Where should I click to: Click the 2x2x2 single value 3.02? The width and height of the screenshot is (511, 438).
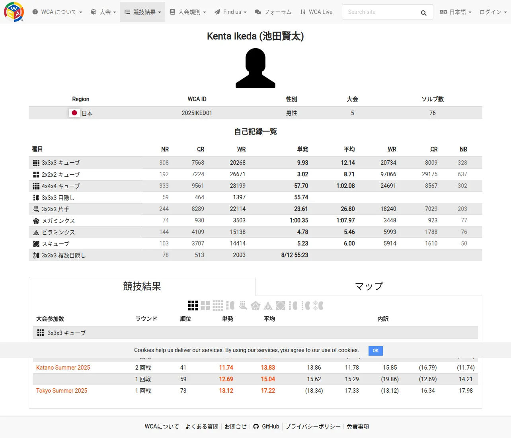302,174
